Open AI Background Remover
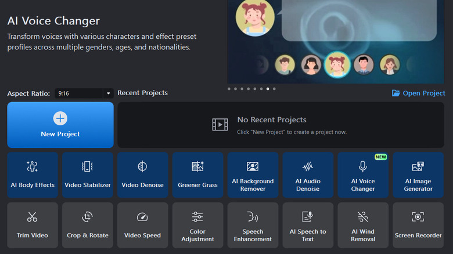 point(253,174)
